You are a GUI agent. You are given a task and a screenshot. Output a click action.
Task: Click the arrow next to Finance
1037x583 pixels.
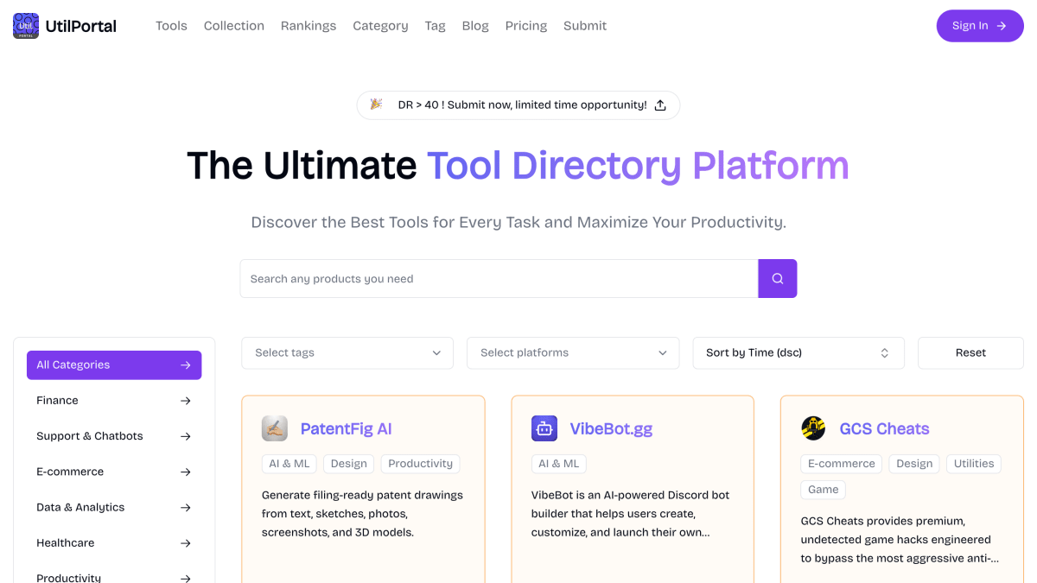(x=186, y=401)
